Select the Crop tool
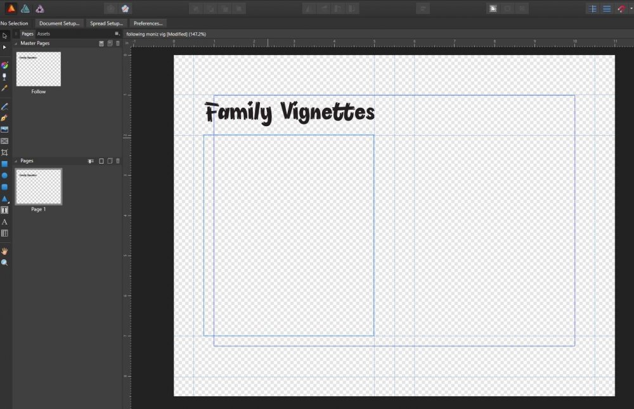The image size is (634, 409). coord(4,152)
